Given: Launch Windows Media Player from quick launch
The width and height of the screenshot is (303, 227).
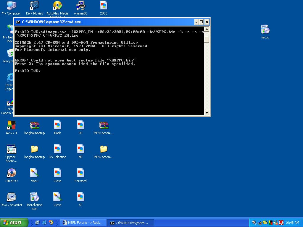Looking at the screenshot, I should (x=51, y=223).
